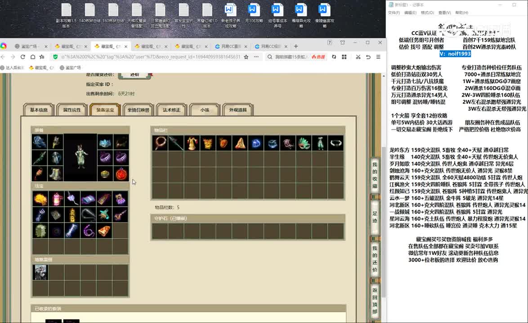
Task: Switch to the 网易CC直播 browser tab
Action: point(231,46)
